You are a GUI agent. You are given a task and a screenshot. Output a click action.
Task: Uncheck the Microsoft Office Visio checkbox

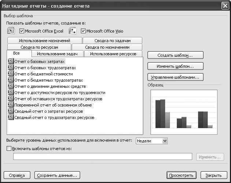click(83, 31)
